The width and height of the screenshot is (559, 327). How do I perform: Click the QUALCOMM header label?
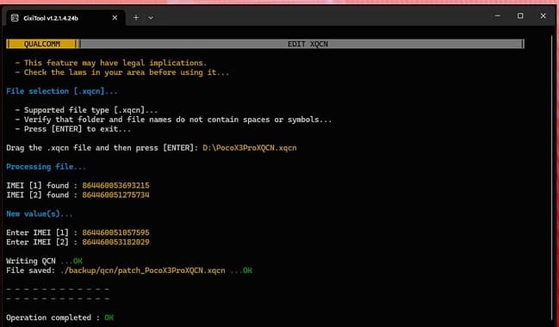[42, 44]
